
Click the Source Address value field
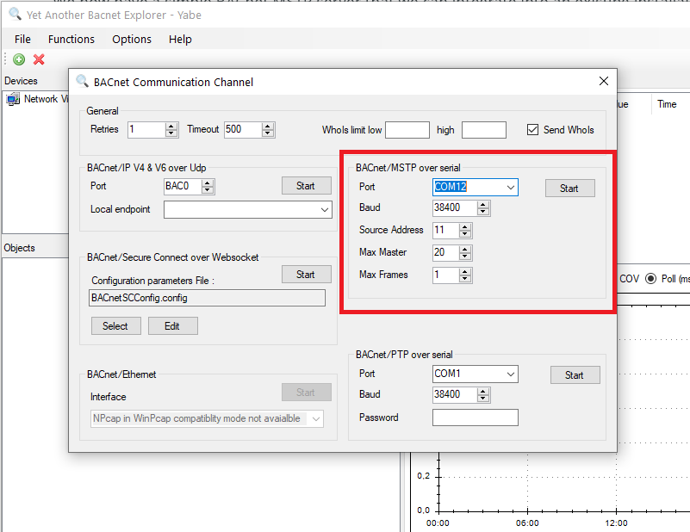445,230
